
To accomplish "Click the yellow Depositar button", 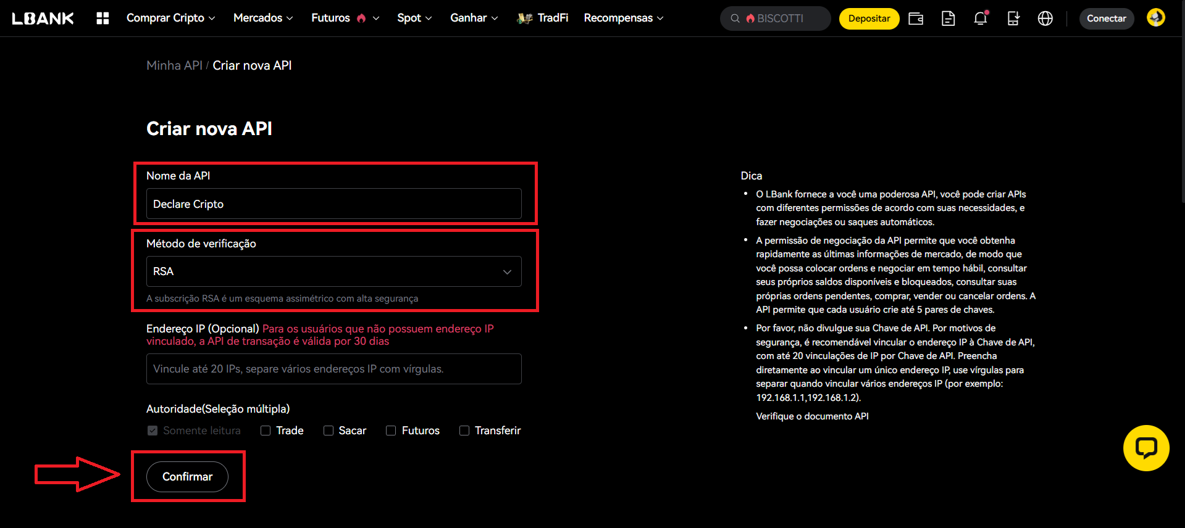I will [869, 19].
